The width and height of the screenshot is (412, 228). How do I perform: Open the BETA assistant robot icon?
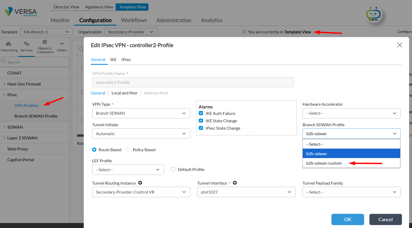(x=374, y=14)
